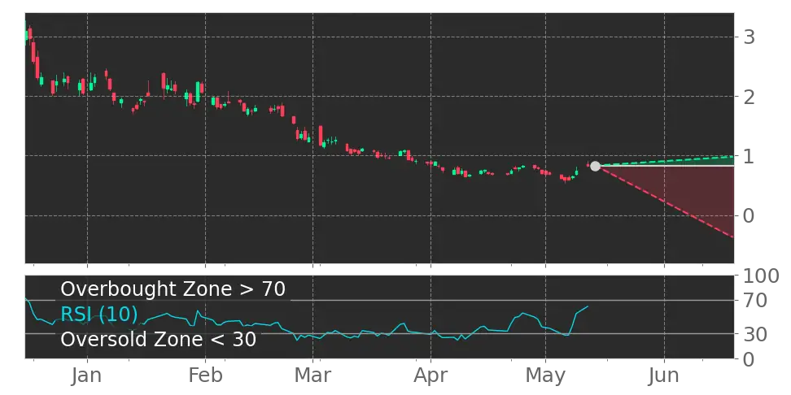Viewport: 791px width, 395px height.
Task: Click the 'Apr' x-axis label
Action: 430,375
